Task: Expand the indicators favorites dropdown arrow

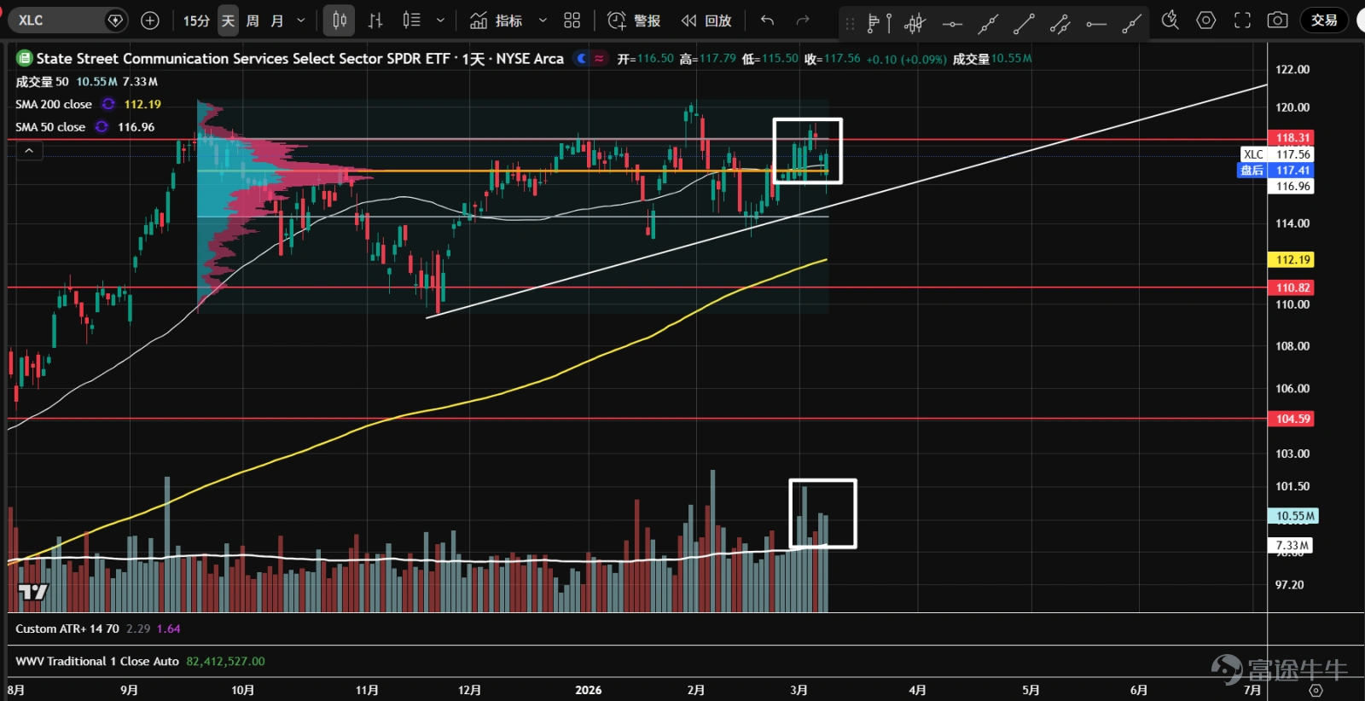Action: 543,20
